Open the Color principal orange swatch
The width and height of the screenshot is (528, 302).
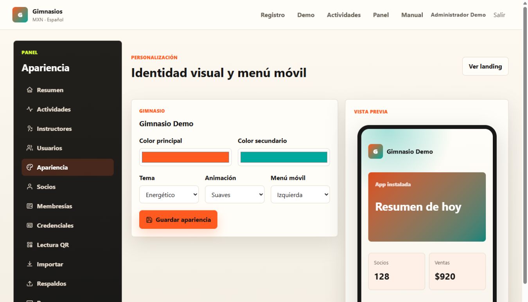185,157
